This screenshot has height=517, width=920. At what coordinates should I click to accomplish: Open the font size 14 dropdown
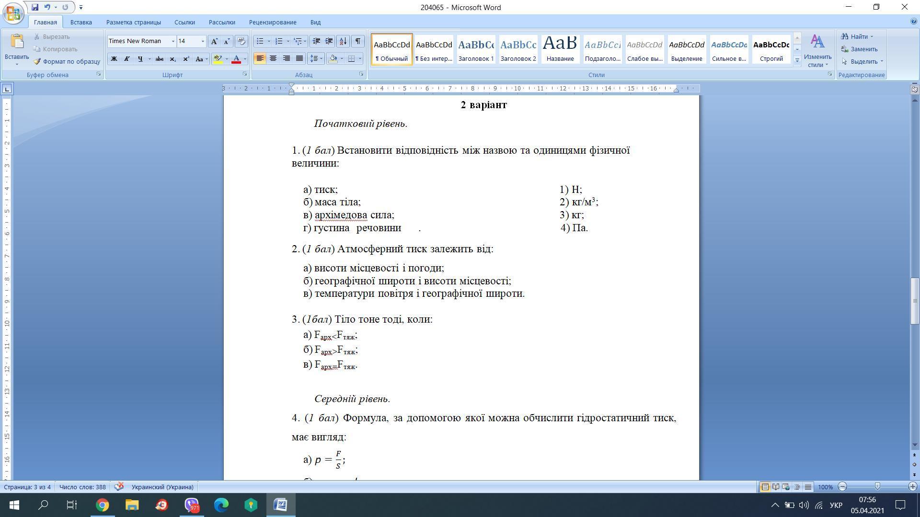[202, 41]
